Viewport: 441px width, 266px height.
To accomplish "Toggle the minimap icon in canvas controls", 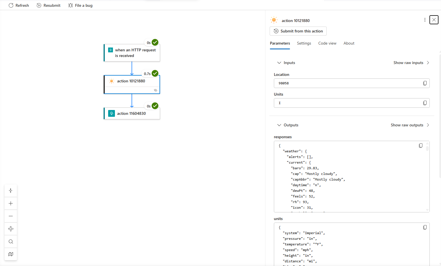I will (x=11, y=254).
